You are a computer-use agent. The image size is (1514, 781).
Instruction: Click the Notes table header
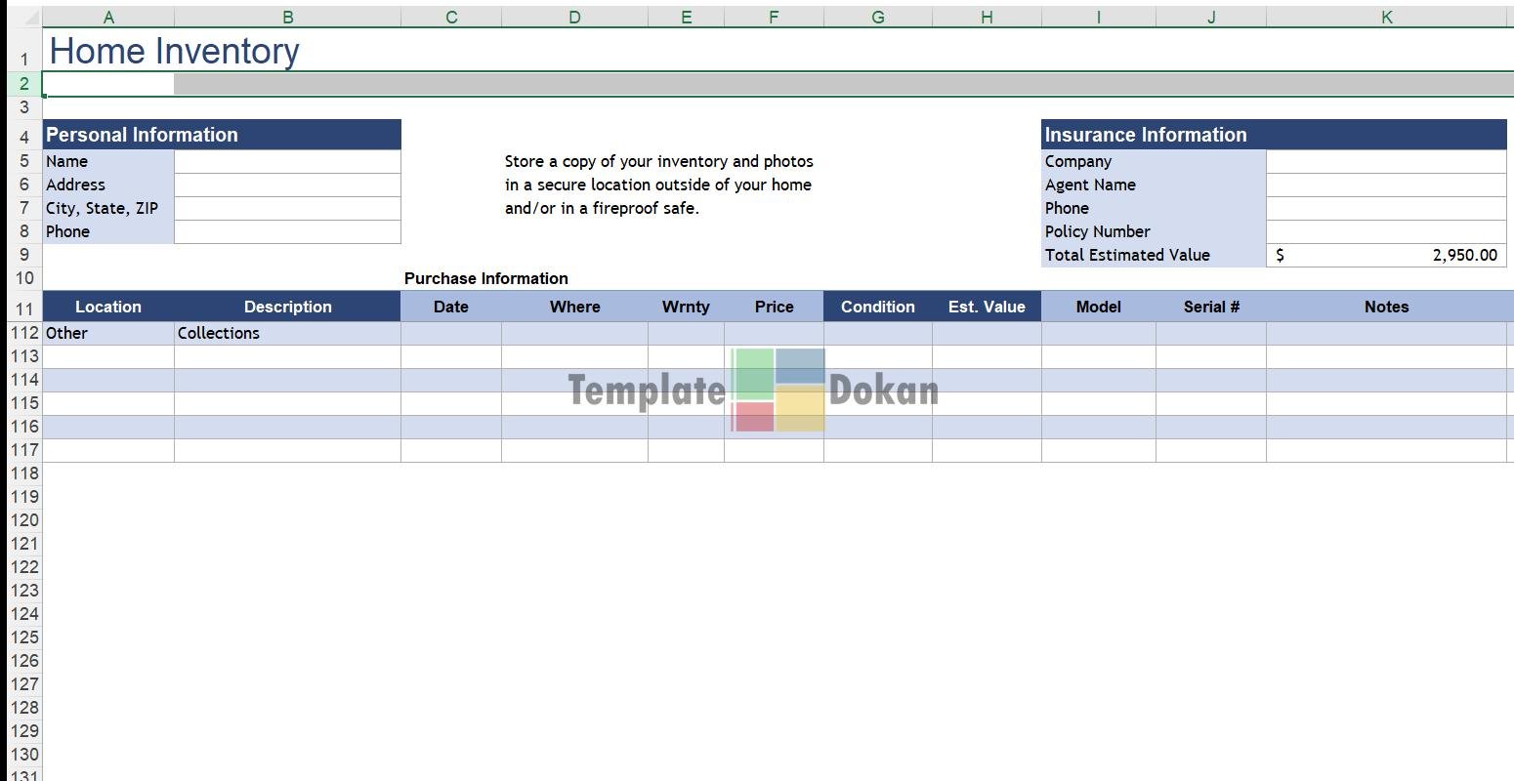[1386, 307]
